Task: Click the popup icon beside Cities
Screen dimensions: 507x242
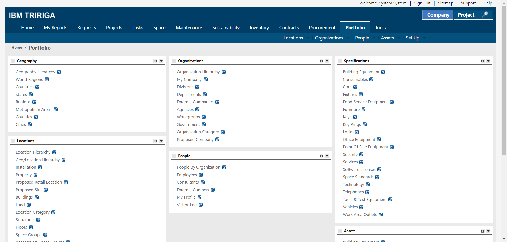Action: click(30, 125)
